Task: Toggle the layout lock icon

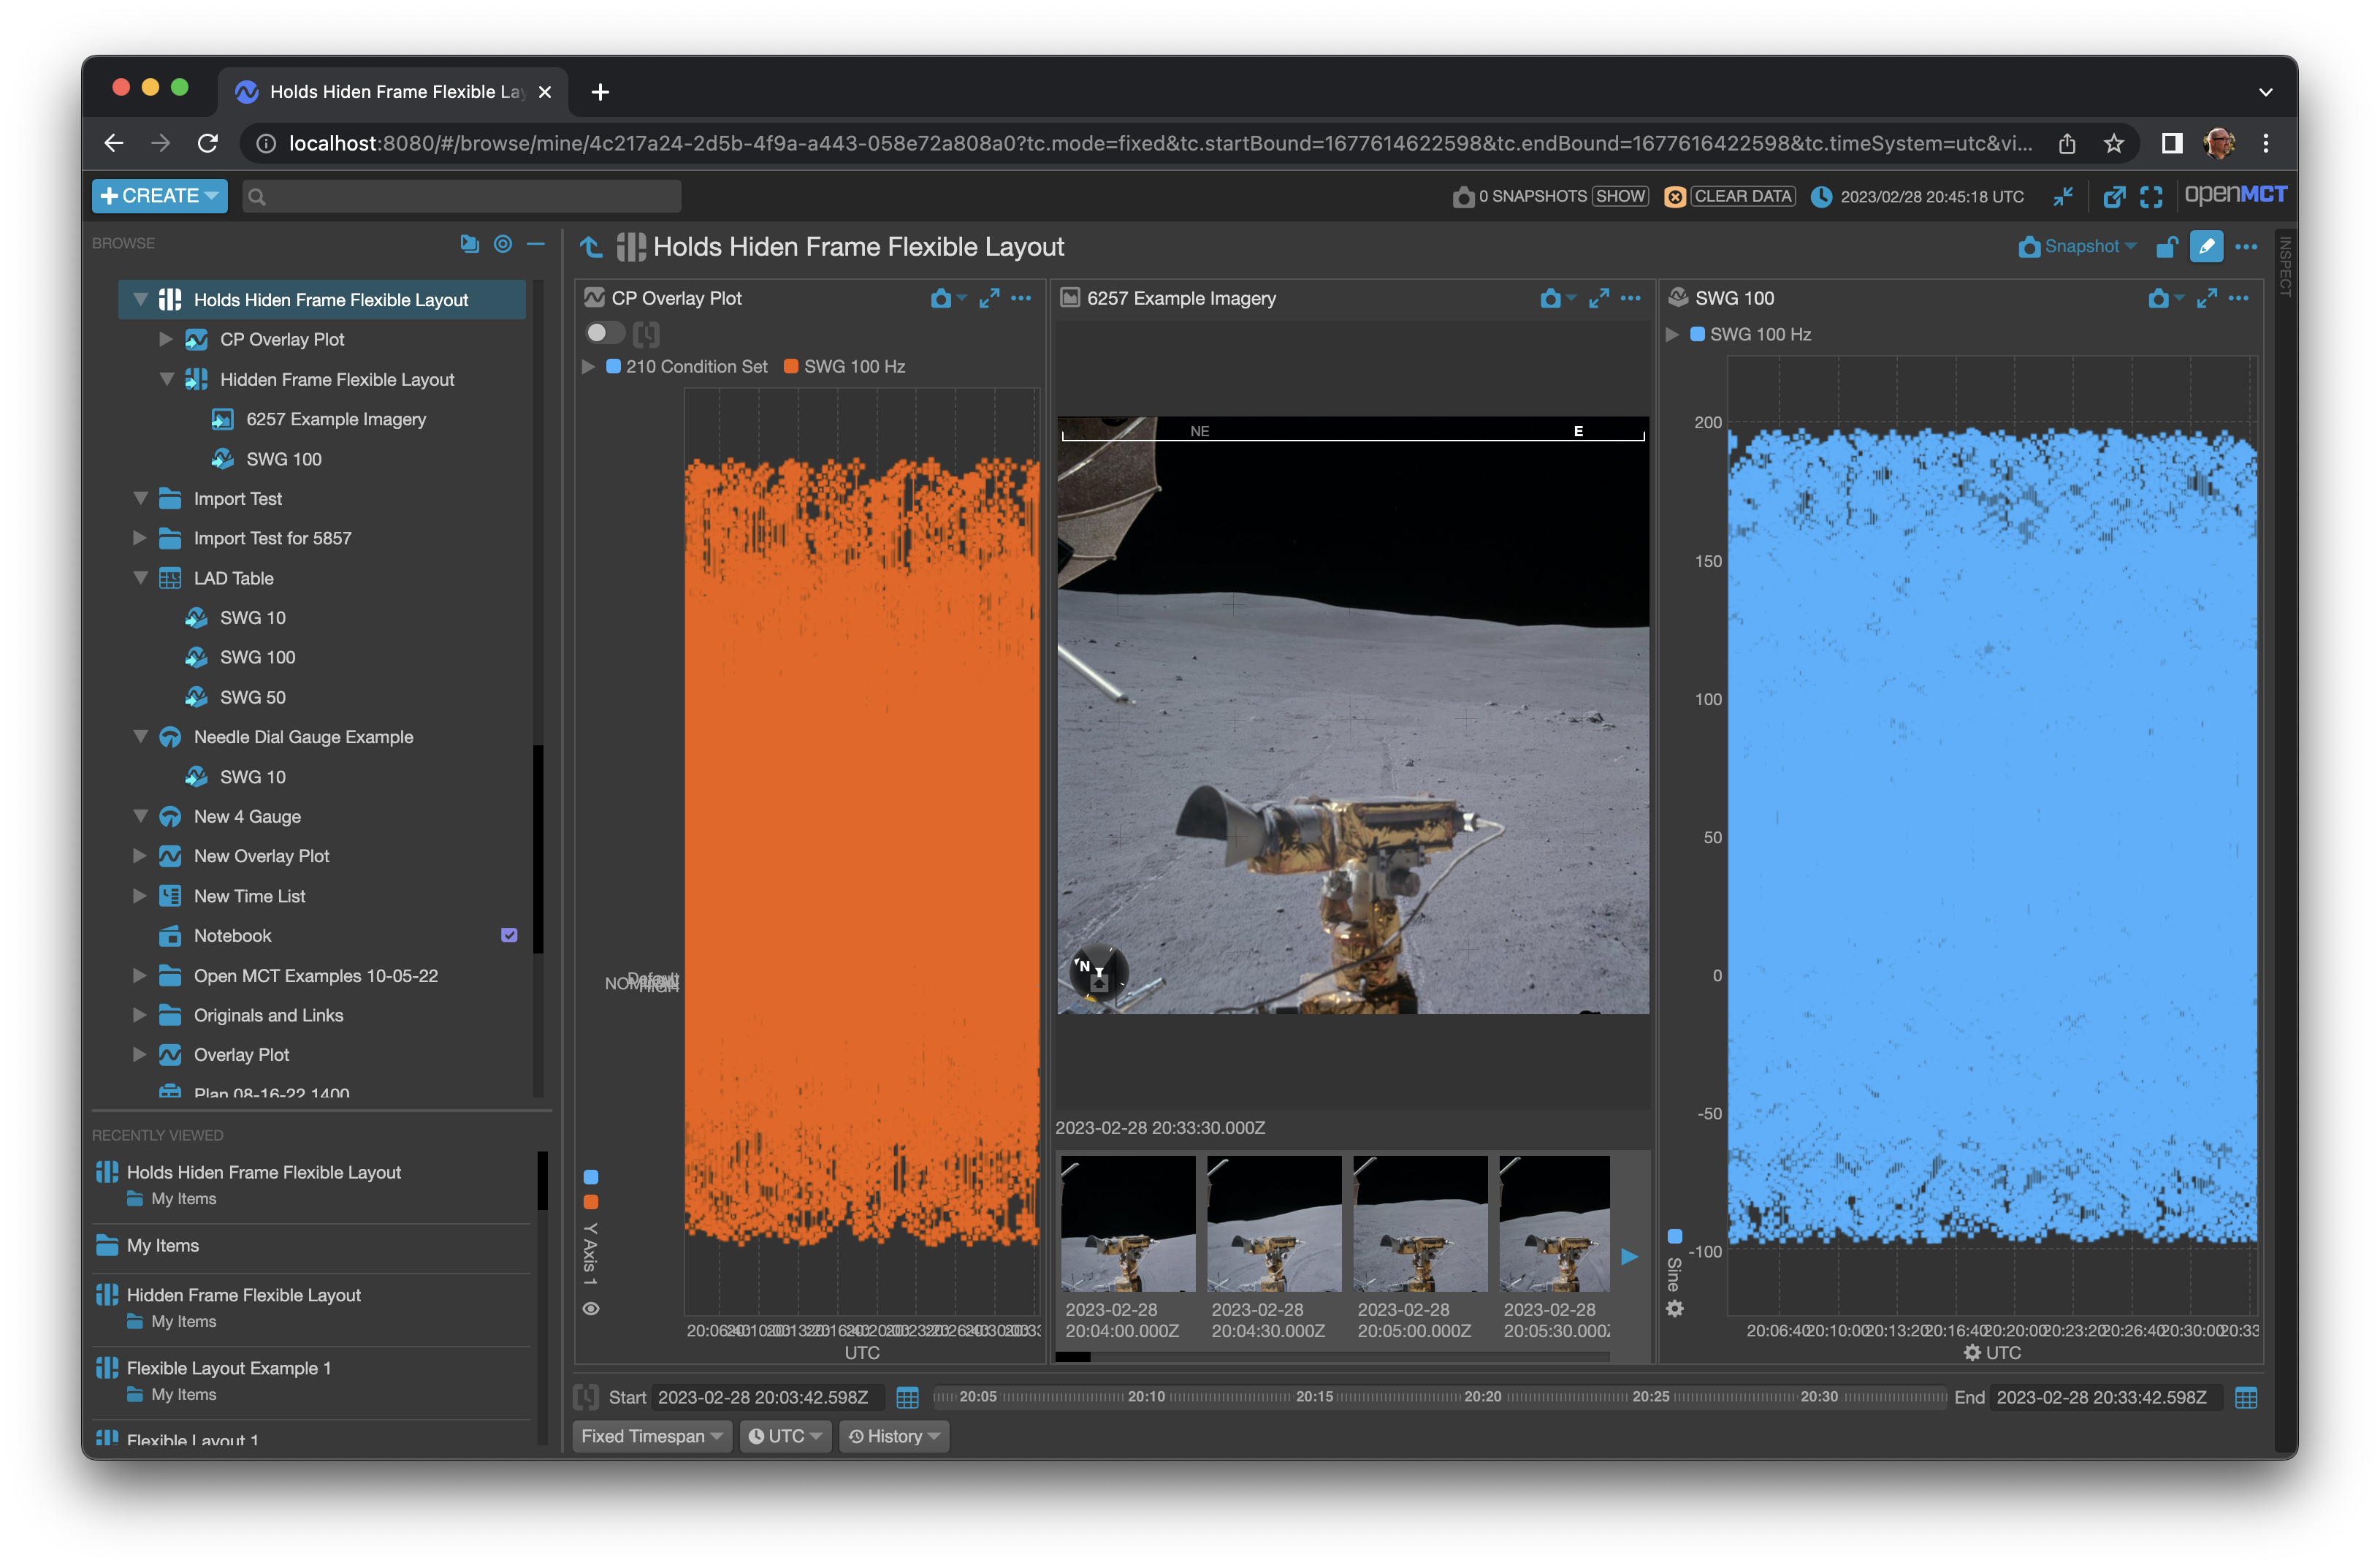Action: point(2166,247)
